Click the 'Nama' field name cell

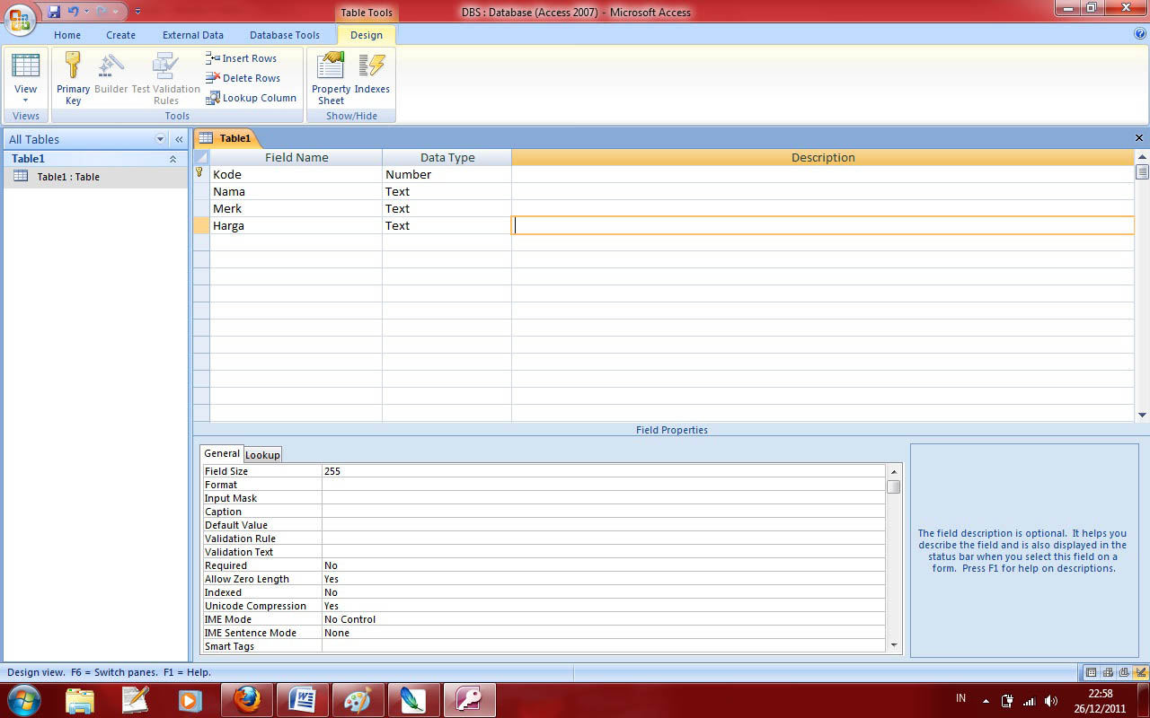[296, 191]
